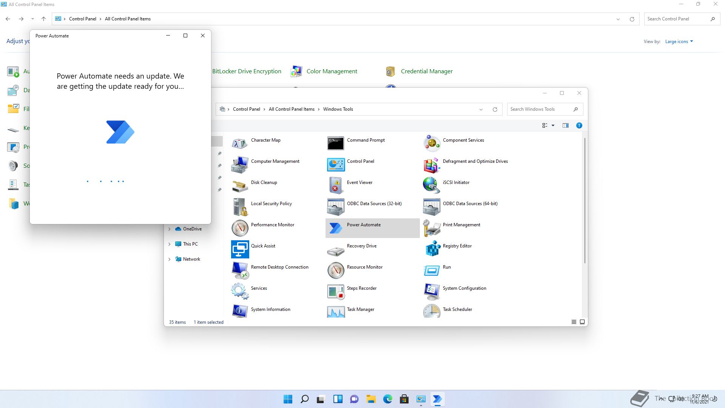Open the Run icon

pos(432,270)
